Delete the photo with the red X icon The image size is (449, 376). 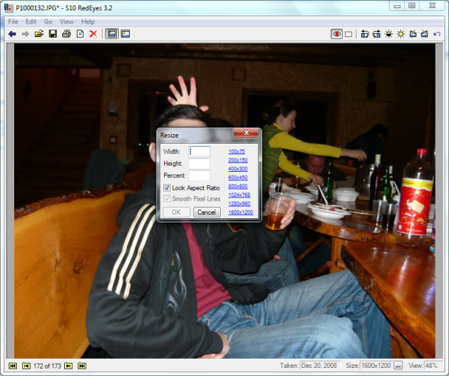pos(93,34)
